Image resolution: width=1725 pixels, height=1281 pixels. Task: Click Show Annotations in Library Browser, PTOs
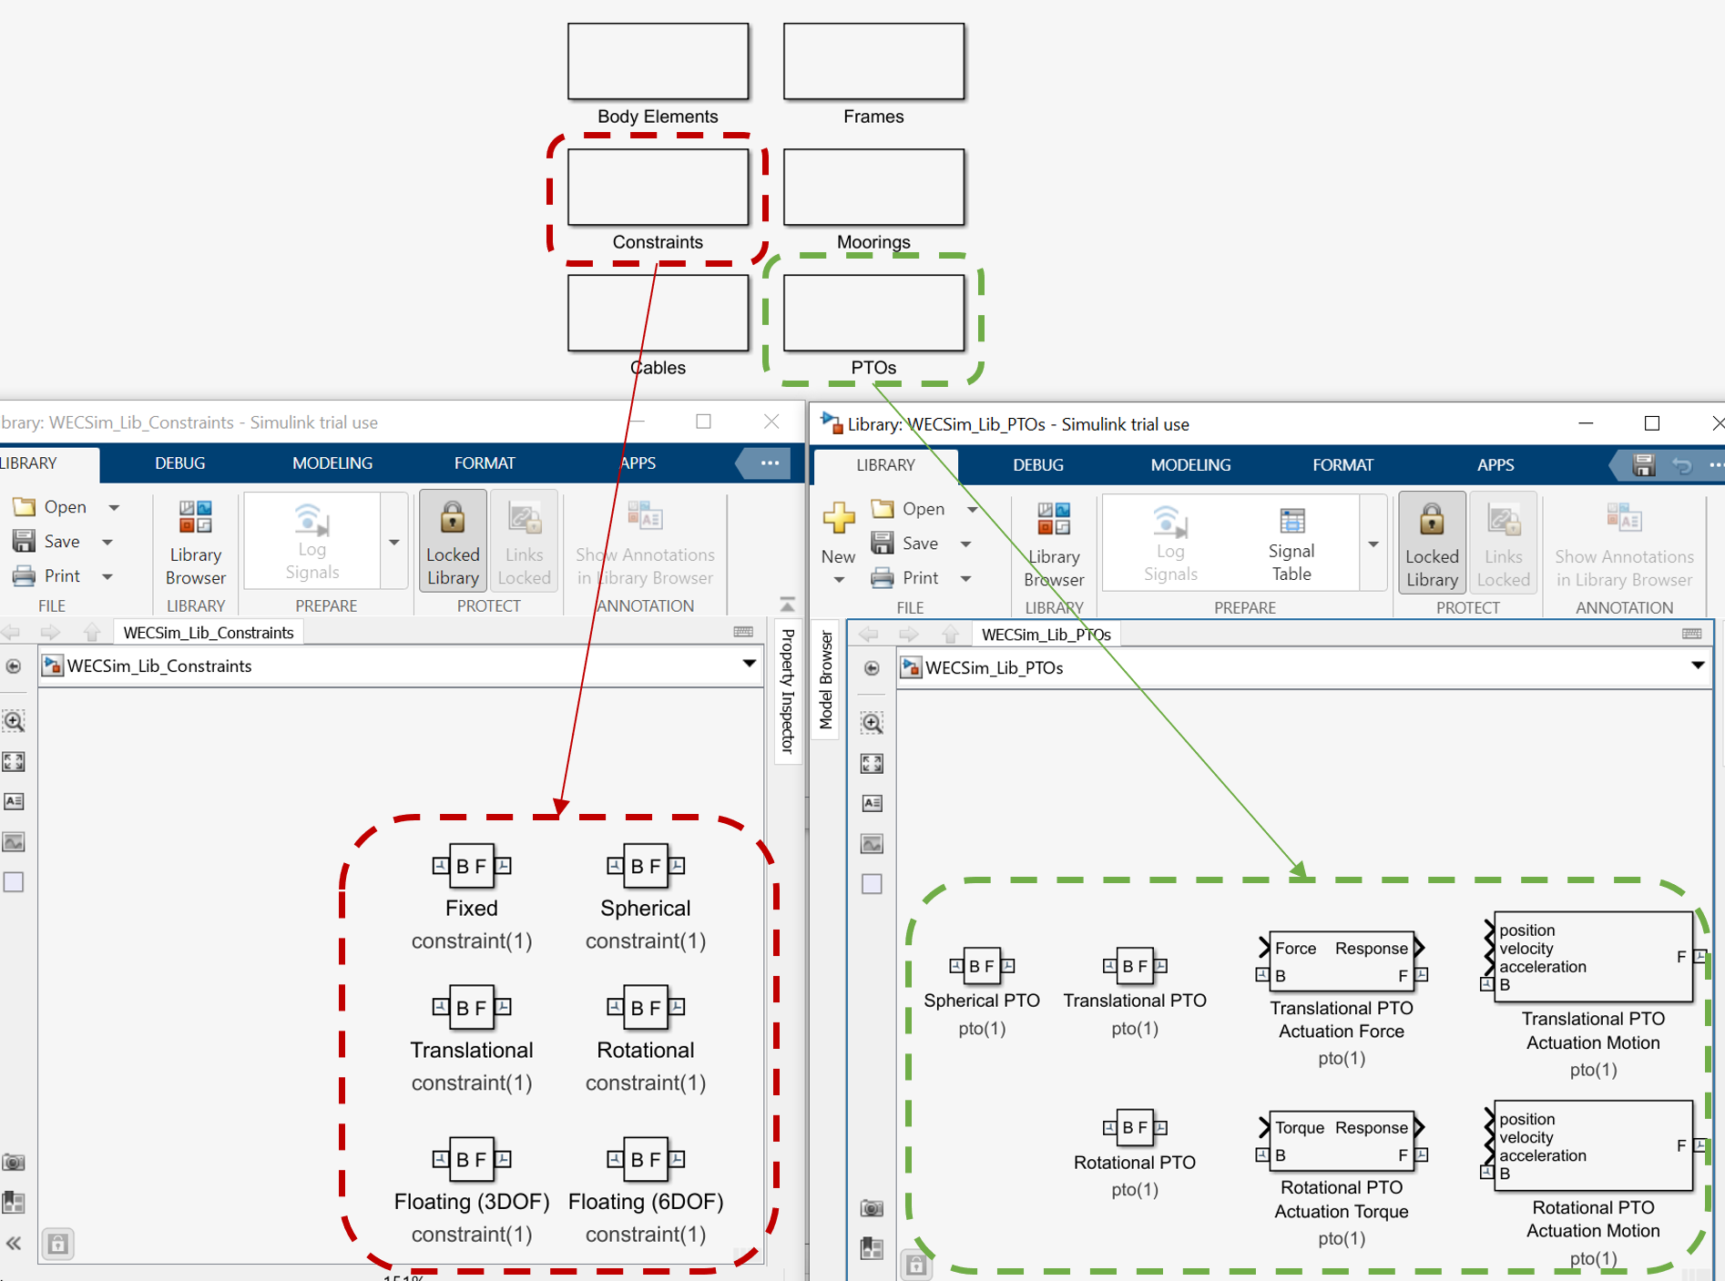pos(1624,544)
